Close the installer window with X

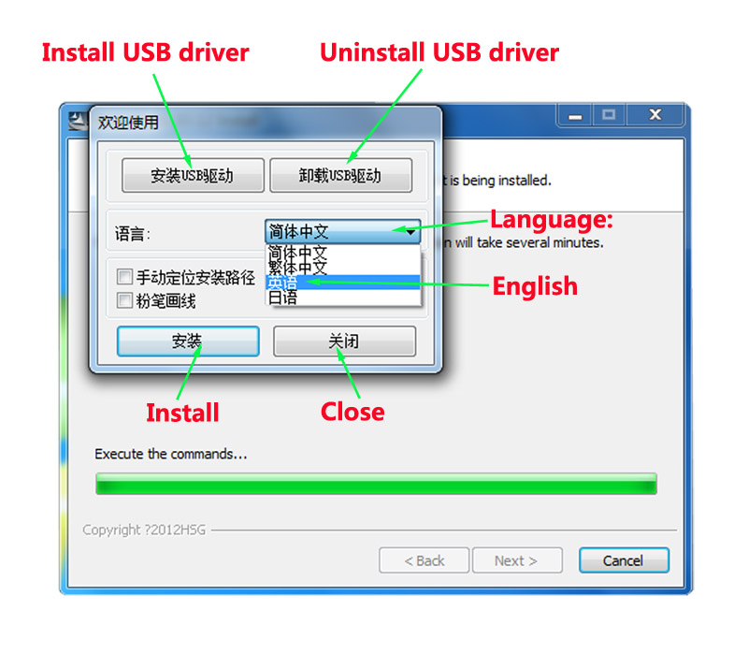click(x=655, y=115)
